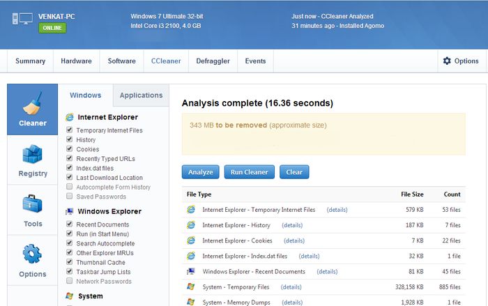Open details link for Internet Explorer - Cookies
The image size is (488, 306).
coord(293,240)
